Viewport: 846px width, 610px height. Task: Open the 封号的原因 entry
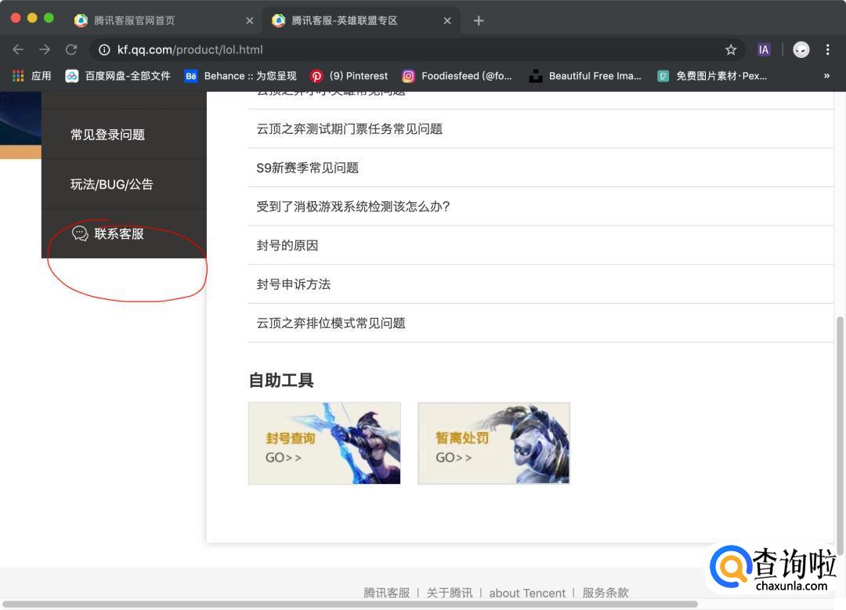click(x=540, y=245)
